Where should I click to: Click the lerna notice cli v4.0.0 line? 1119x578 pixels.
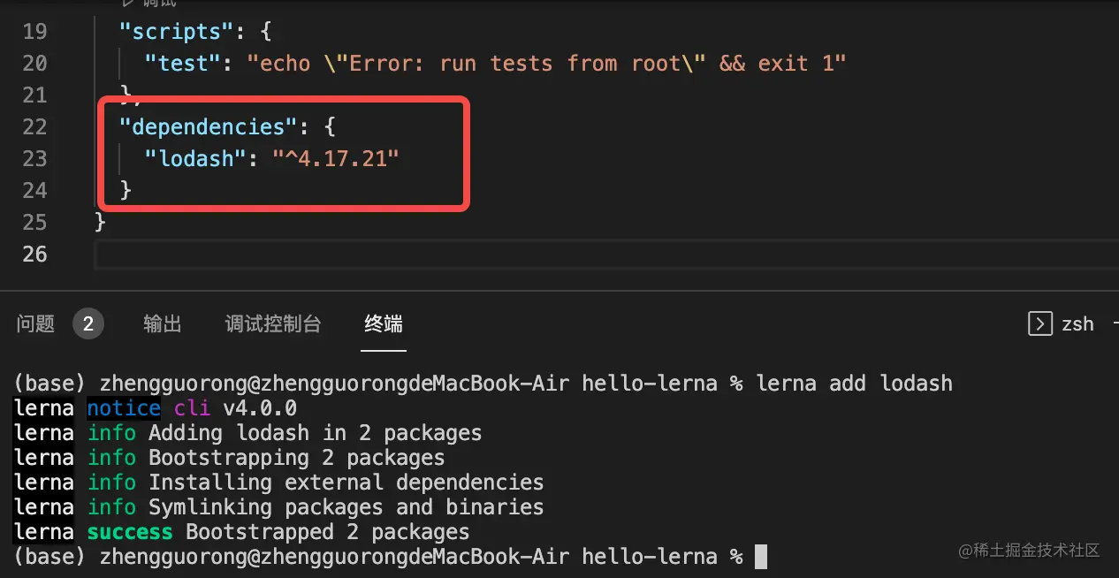(x=156, y=408)
